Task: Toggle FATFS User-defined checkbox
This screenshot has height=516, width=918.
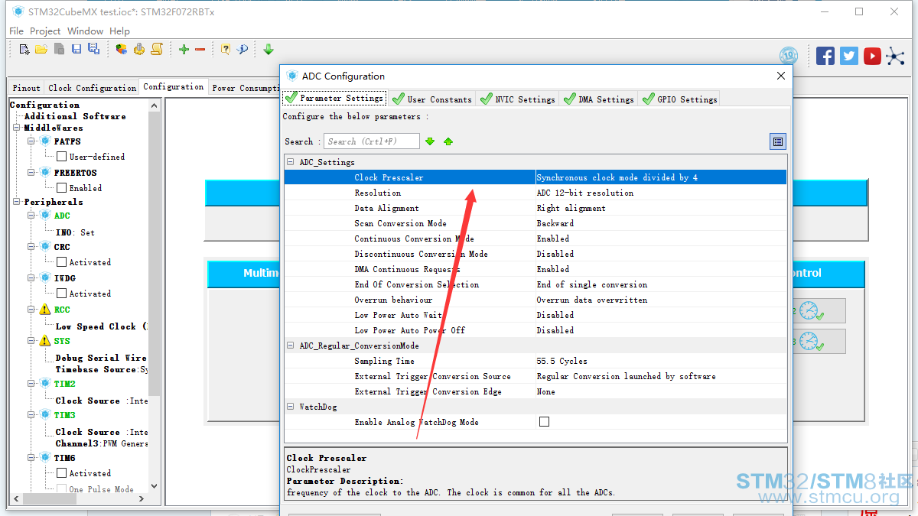Action: coord(62,157)
